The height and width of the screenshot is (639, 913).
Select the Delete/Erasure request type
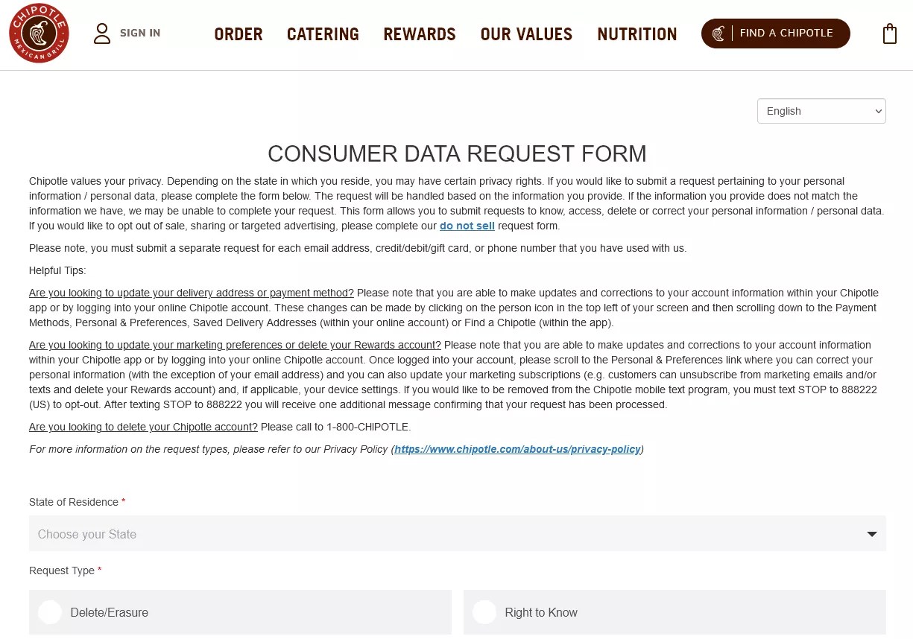[49, 611]
